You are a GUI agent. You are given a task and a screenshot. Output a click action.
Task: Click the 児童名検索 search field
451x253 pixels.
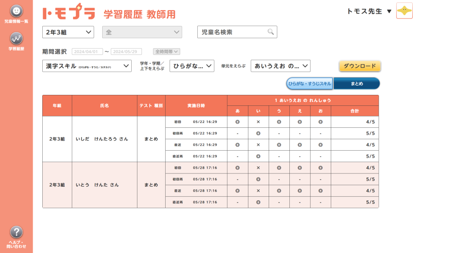coord(237,32)
